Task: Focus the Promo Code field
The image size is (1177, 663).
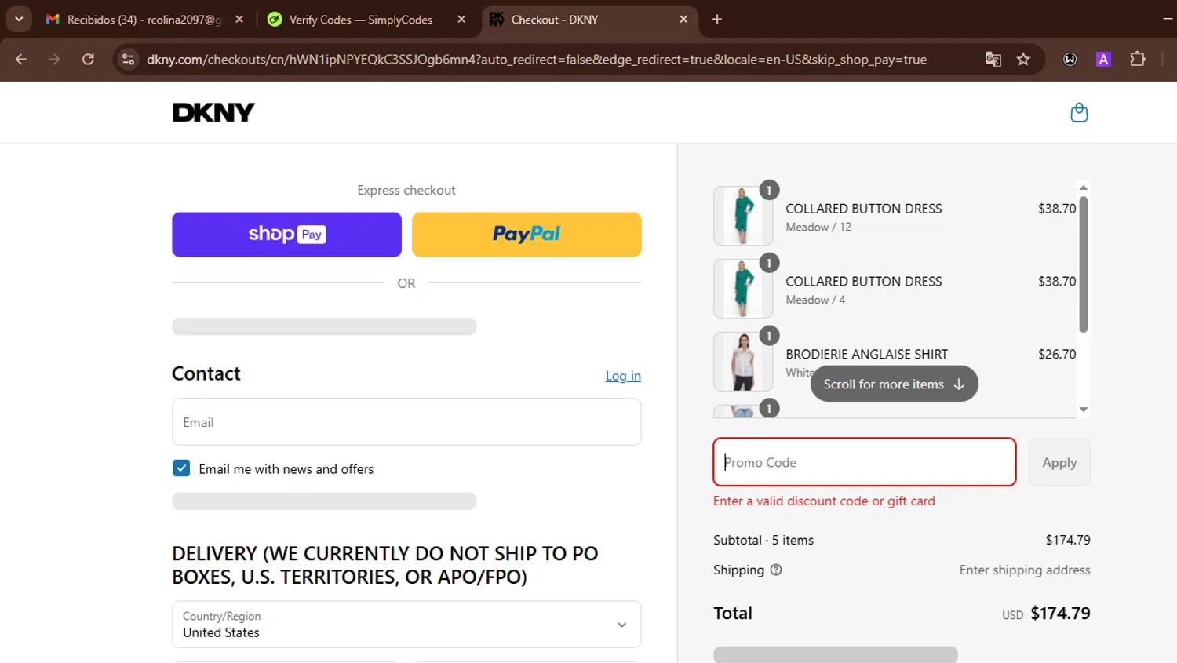Action: point(865,462)
